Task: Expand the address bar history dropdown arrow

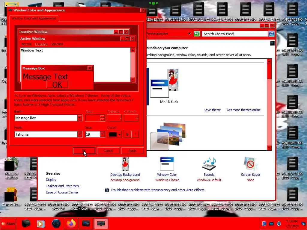Action: (189, 34)
